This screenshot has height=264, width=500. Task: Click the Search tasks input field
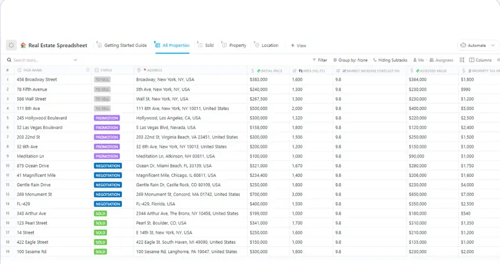click(42, 60)
